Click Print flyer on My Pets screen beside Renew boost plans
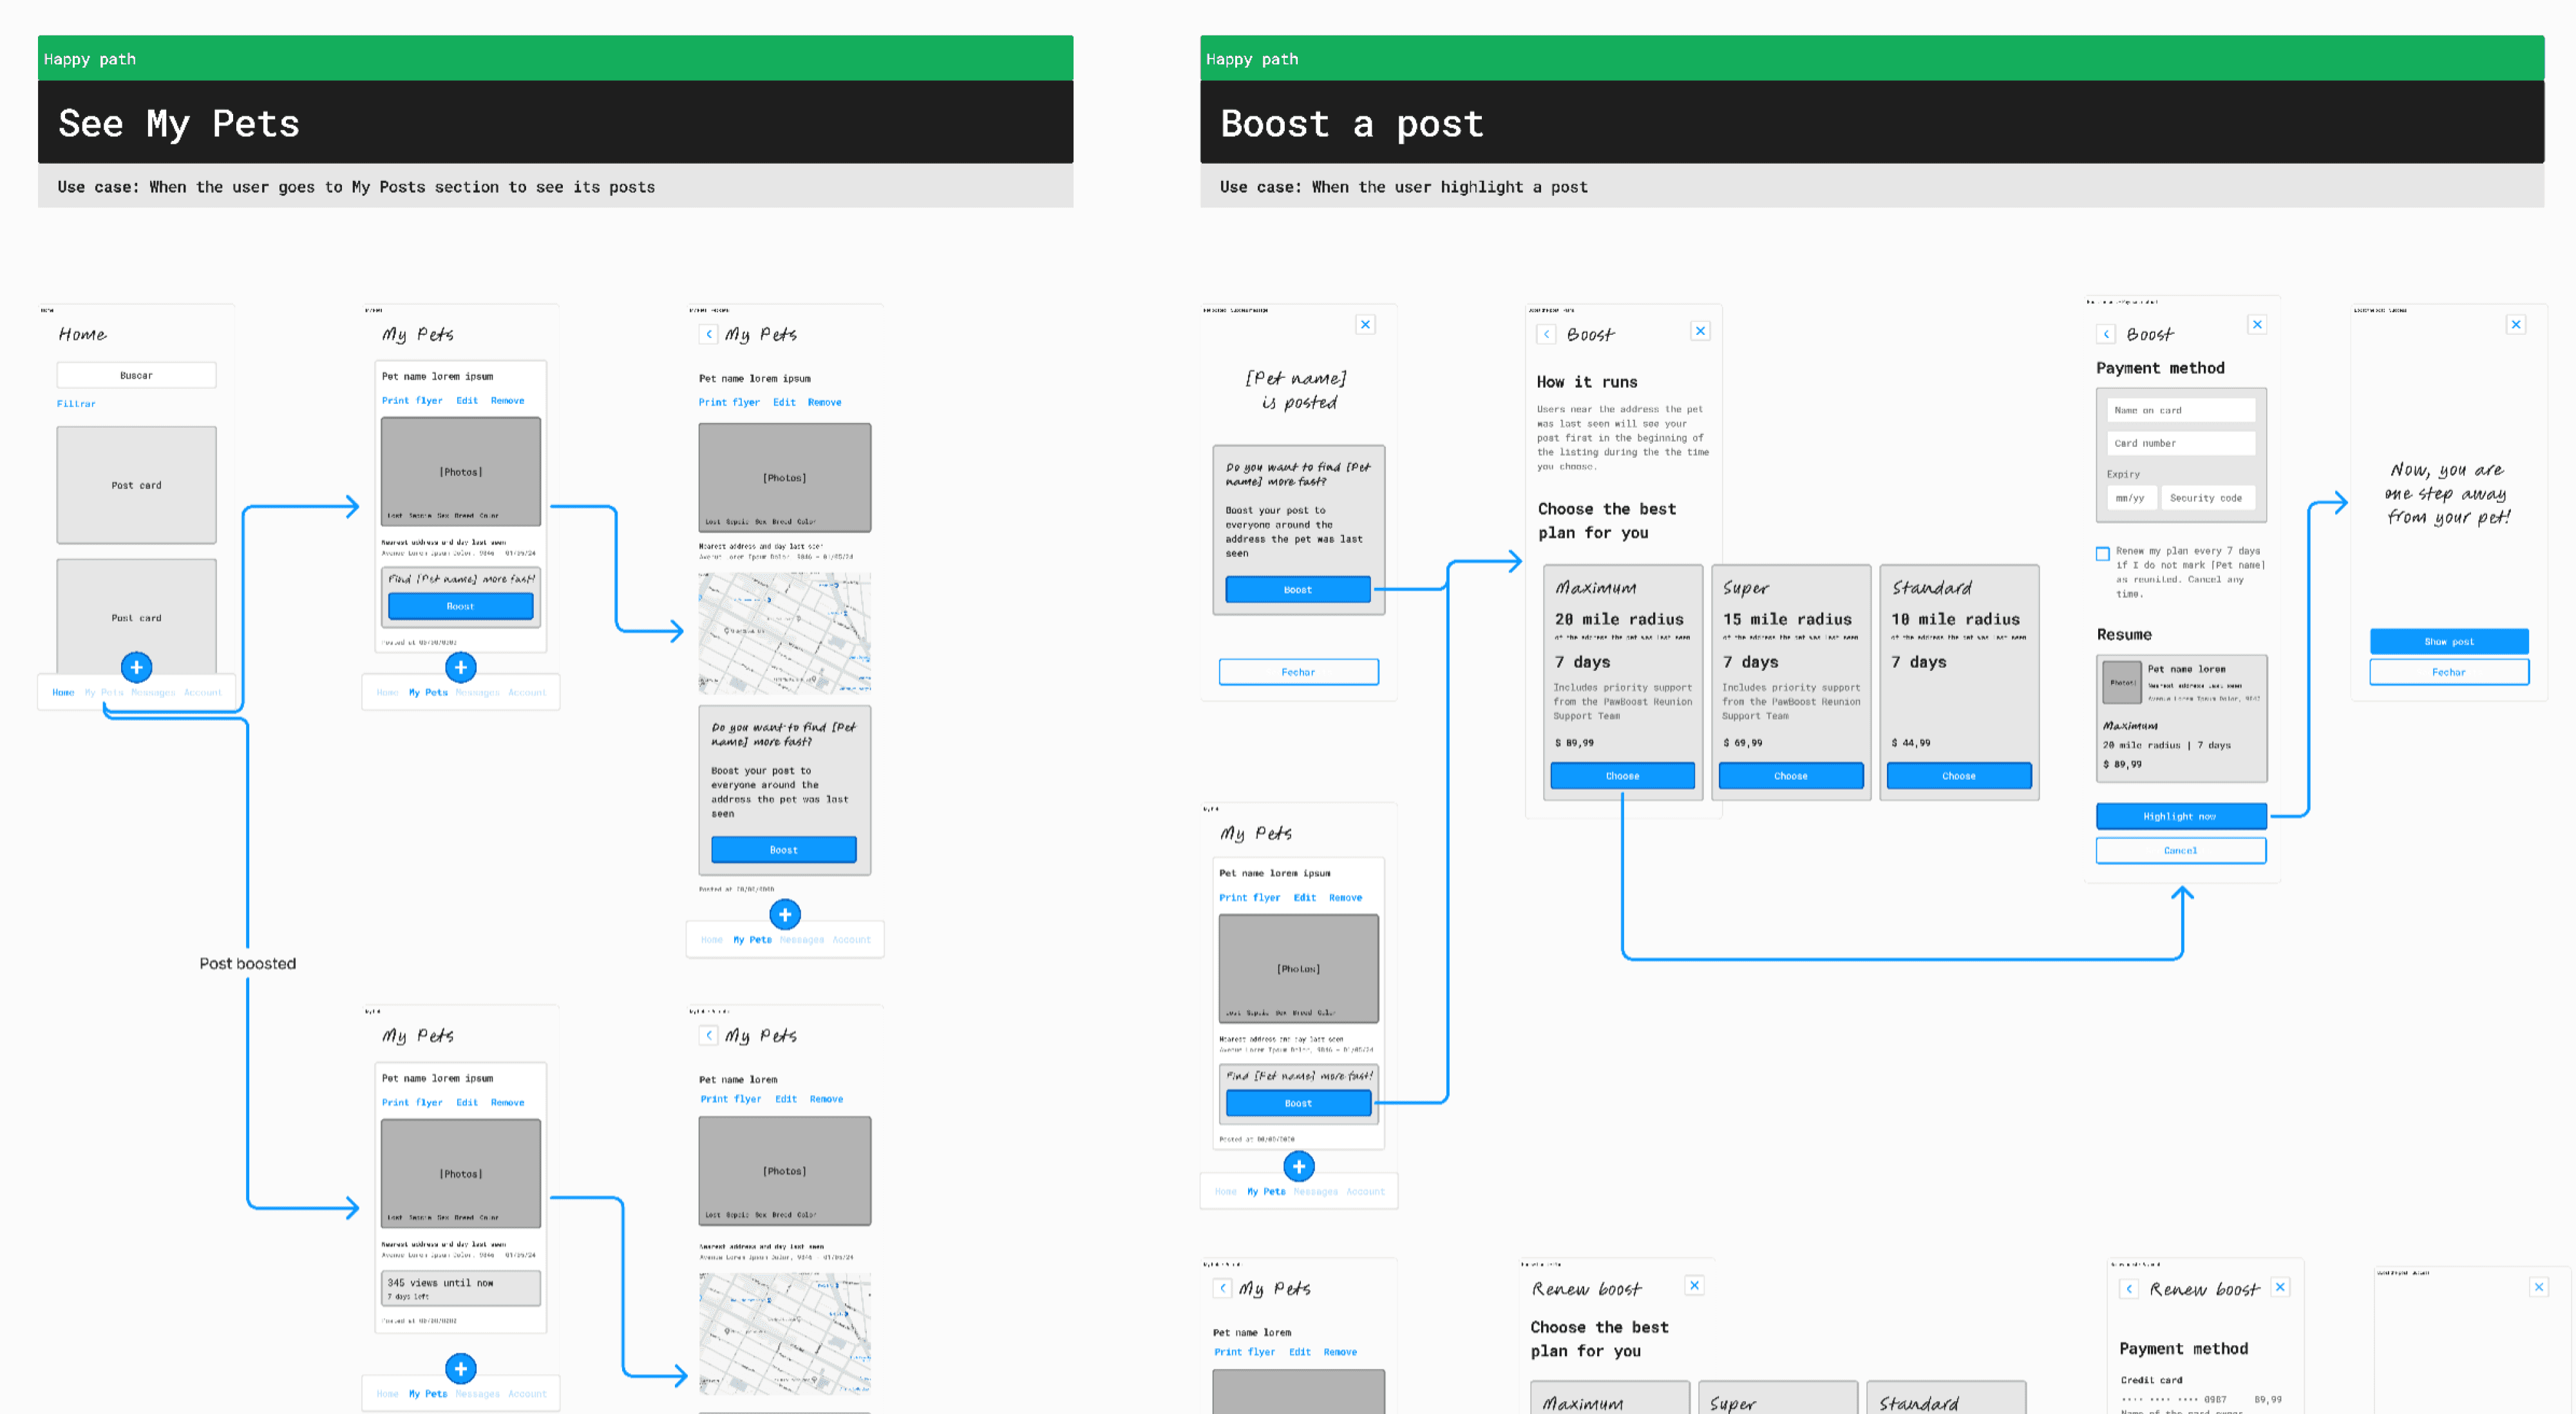 click(x=1244, y=1352)
